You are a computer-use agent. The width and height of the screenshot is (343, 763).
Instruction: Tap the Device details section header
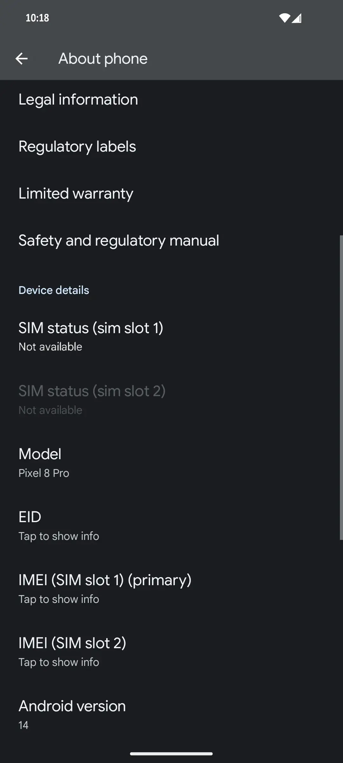tap(54, 290)
